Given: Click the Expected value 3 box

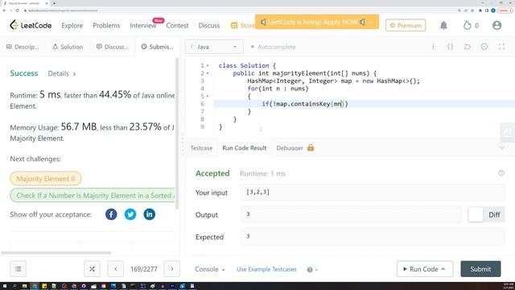Looking at the screenshot, I should [x=373, y=237].
